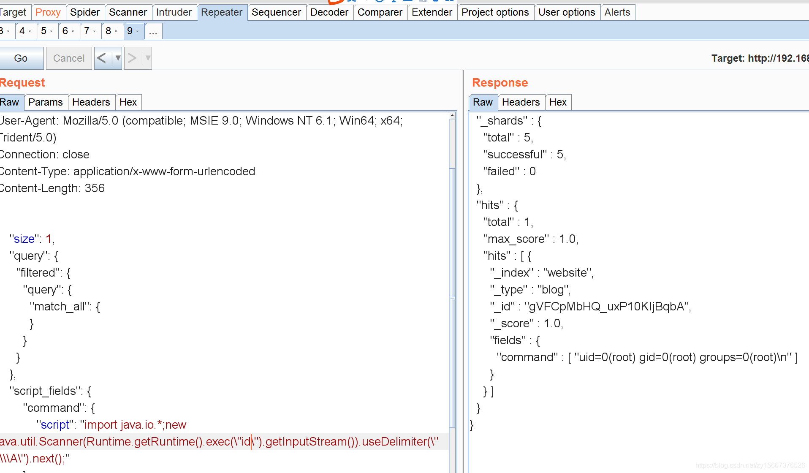Go forward to next request in history
Image resolution: width=809 pixels, height=473 pixels.
(x=133, y=58)
